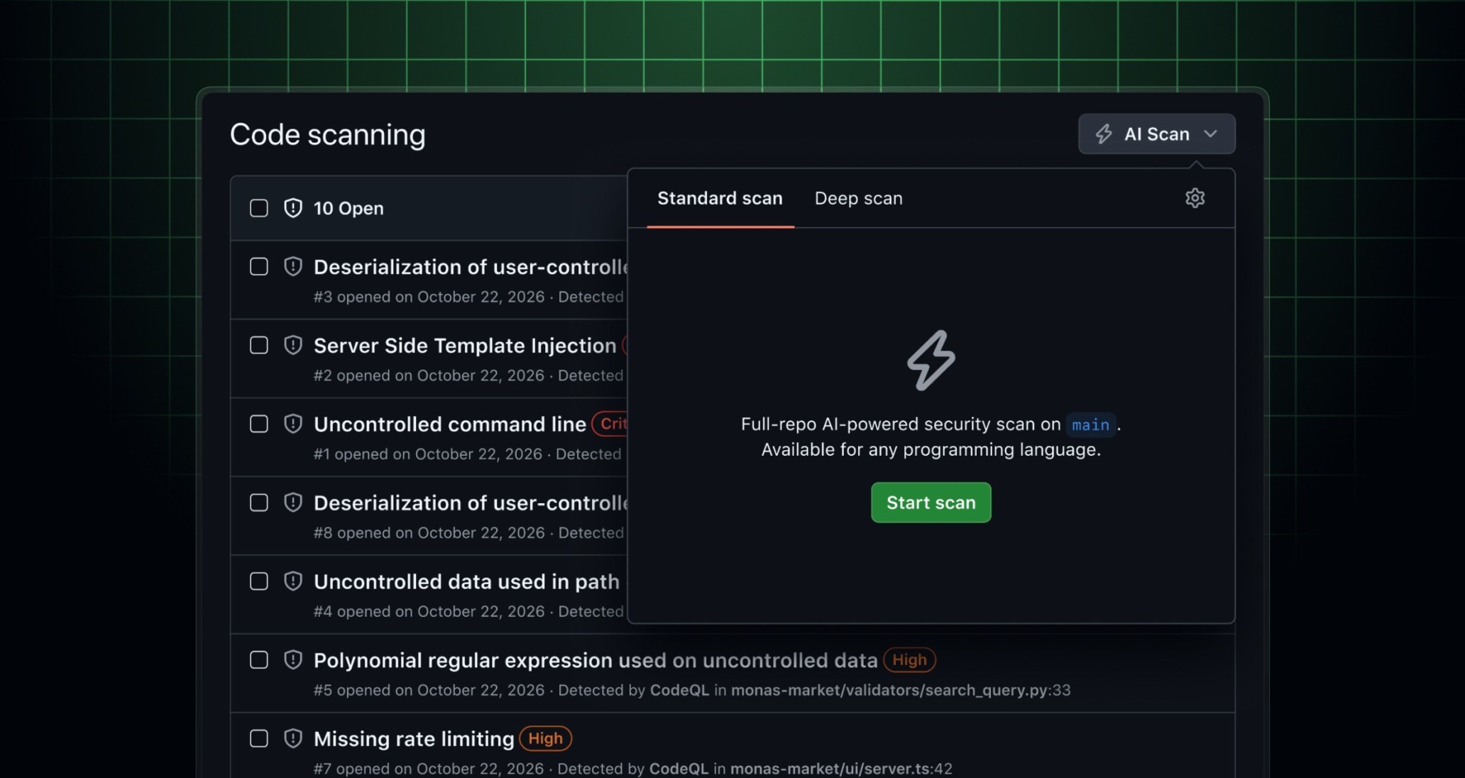The height and width of the screenshot is (778, 1465).
Task: Switch to the Standard scan tab
Action: (x=720, y=198)
